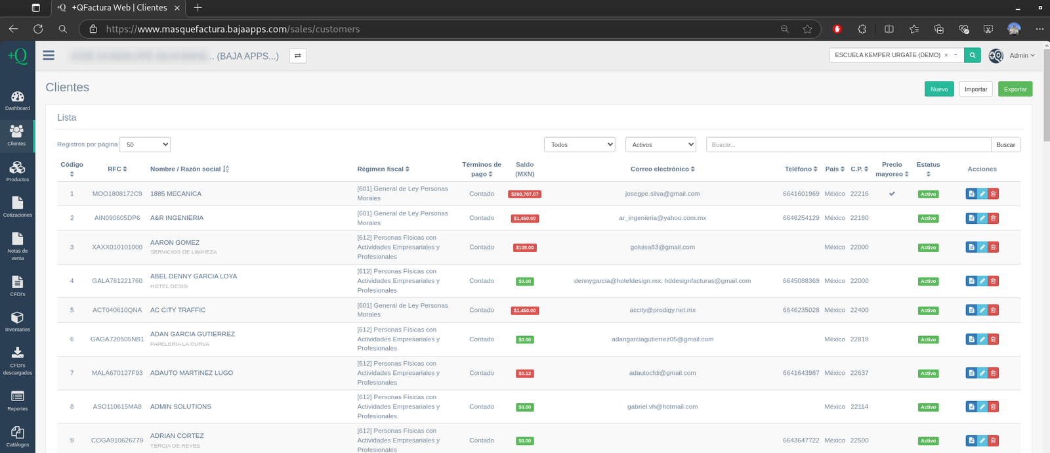Toggle the Precio mayoreo checkmark for 1885 MECANICA
1050x453 pixels.
pos(892,194)
